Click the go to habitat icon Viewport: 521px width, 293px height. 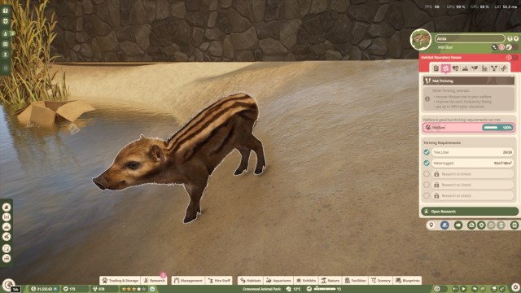click(471, 225)
